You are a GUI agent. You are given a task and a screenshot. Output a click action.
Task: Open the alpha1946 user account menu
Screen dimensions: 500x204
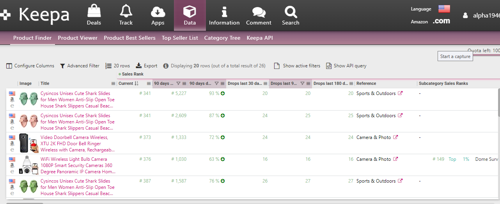[x=481, y=16]
